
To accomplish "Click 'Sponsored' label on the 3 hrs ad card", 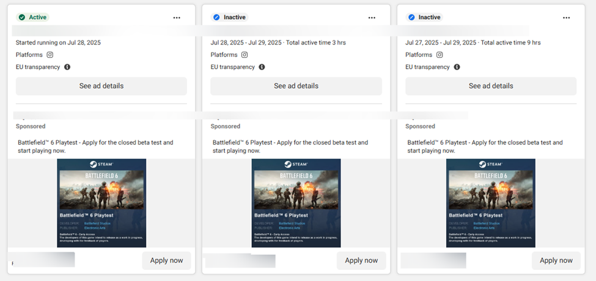I will tap(226, 126).
